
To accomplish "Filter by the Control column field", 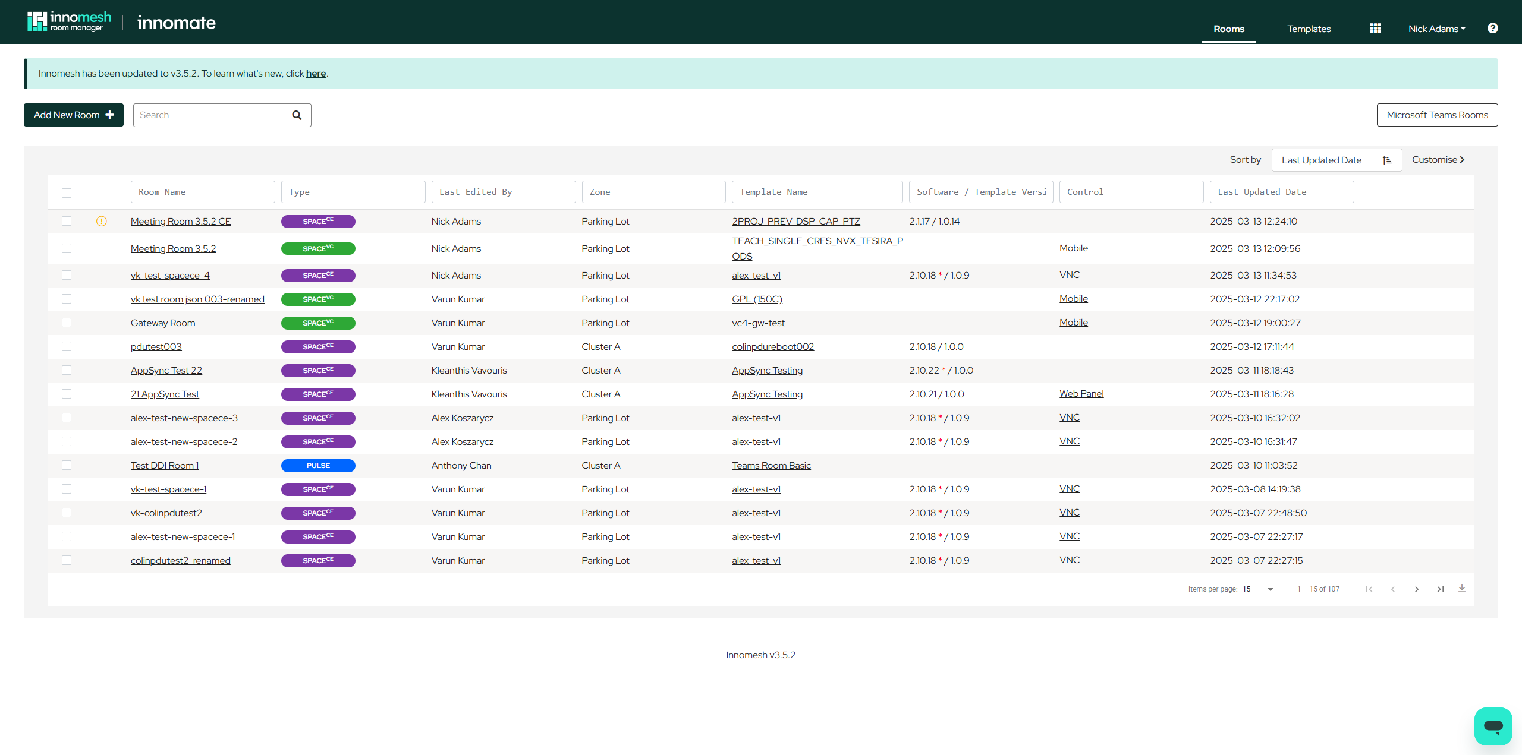I will (1131, 192).
